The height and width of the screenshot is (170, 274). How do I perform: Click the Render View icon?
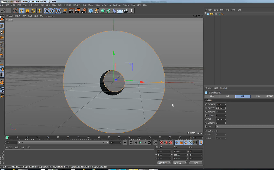click(71, 11)
